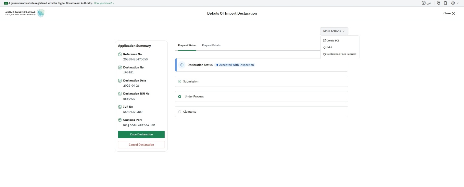Select Declaration Fees Request option
The image size is (464, 187).
tap(340, 54)
